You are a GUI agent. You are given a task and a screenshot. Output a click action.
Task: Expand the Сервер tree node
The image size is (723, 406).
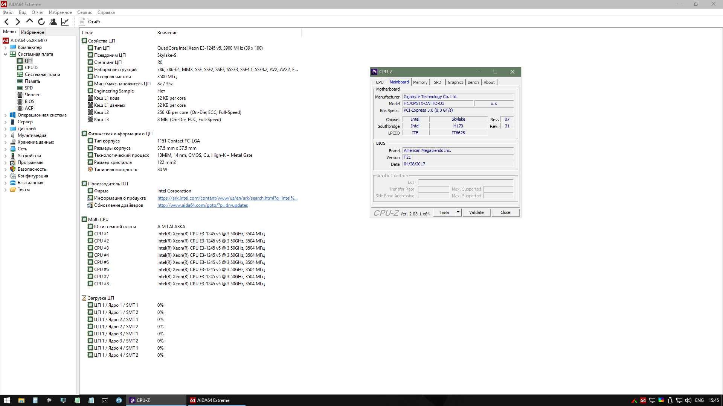5,122
